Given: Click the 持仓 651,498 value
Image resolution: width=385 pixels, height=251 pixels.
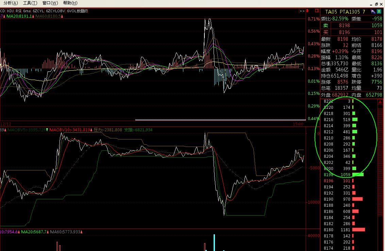Looking at the screenshot, I should [x=339, y=76].
